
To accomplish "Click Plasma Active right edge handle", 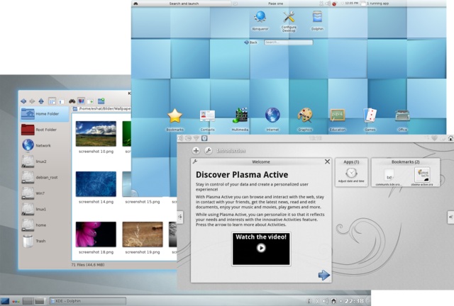I will (451, 217).
